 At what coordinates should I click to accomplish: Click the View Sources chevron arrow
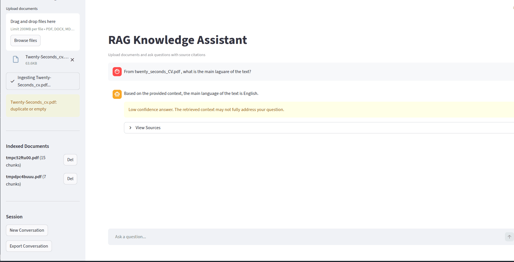click(x=130, y=127)
